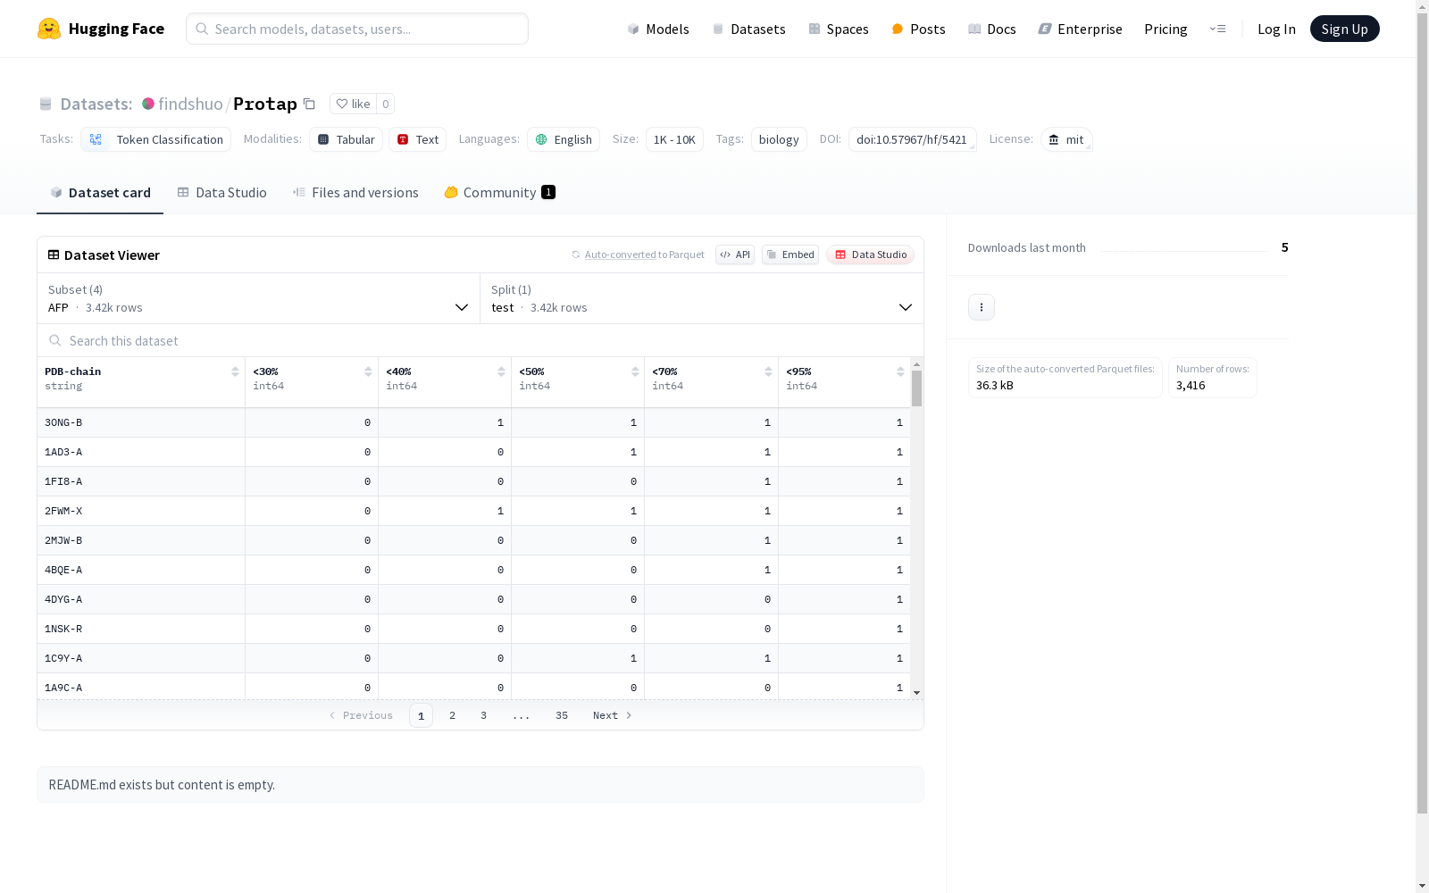Open the Subset AFP dropdown
The width and height of the screenshot is (1429, 893).
(259, 298)
